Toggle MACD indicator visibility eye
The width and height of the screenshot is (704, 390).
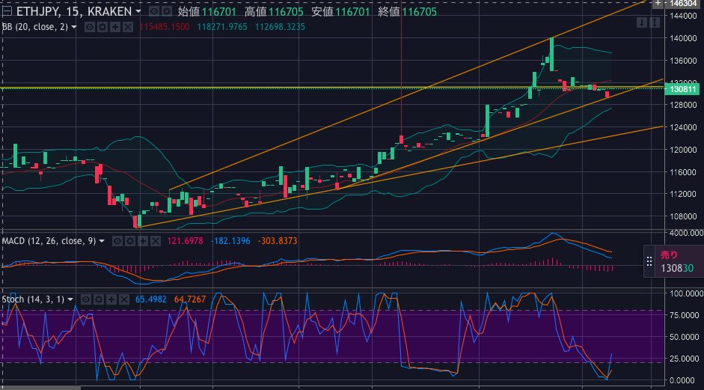tap(117, 241)
